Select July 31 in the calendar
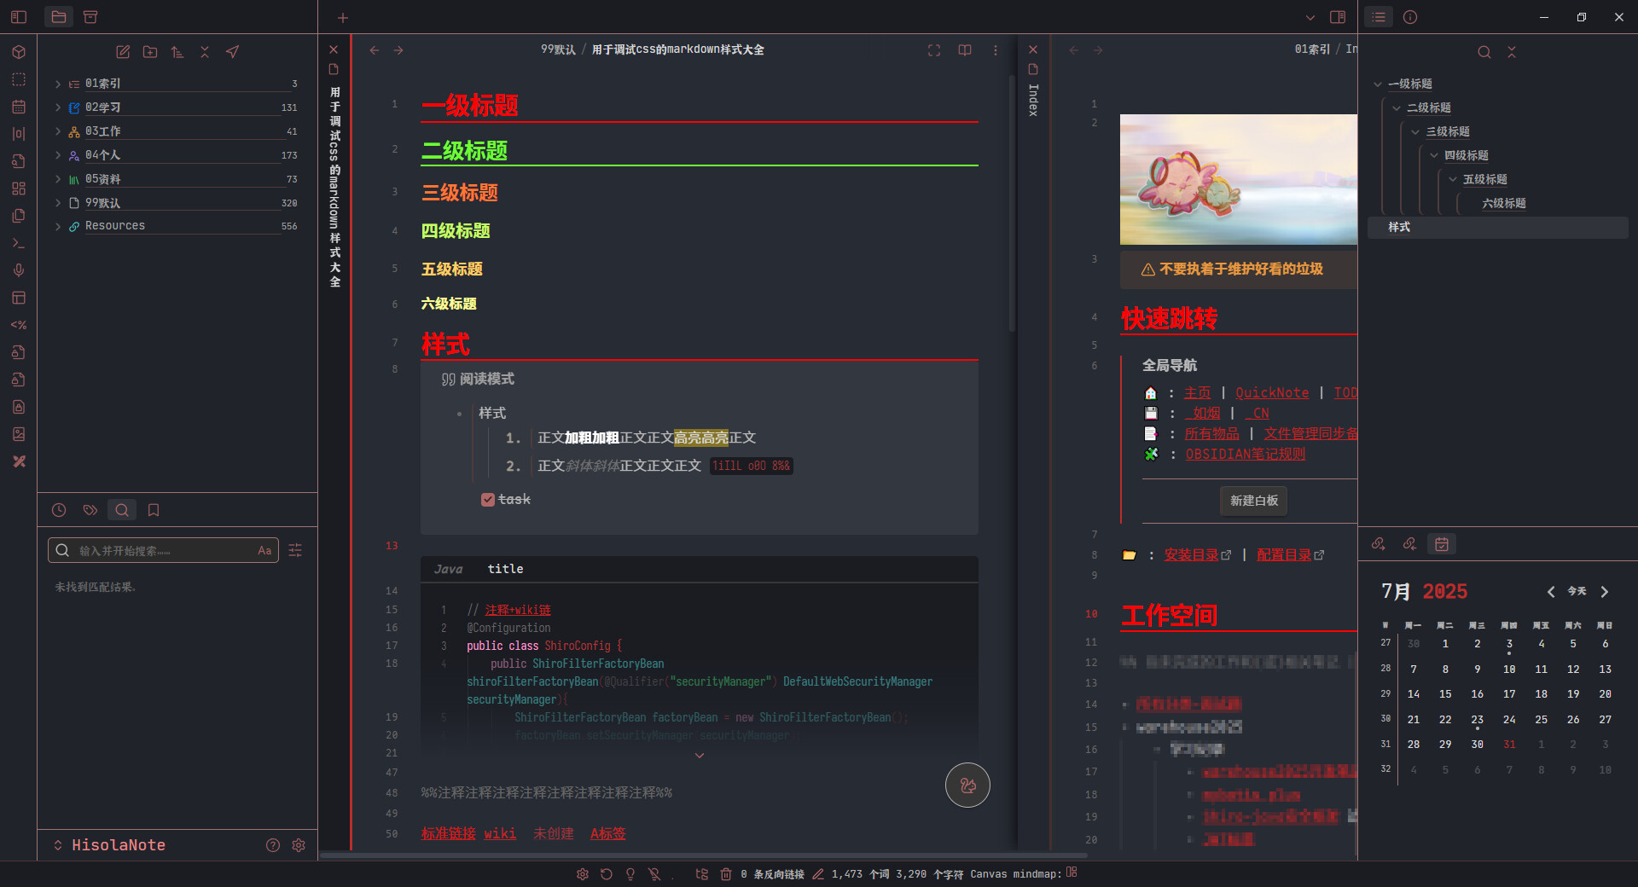 pos(1509,745)
